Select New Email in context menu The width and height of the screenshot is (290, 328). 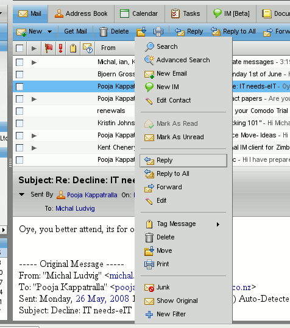pyautogui.click(x=172, y=73)
